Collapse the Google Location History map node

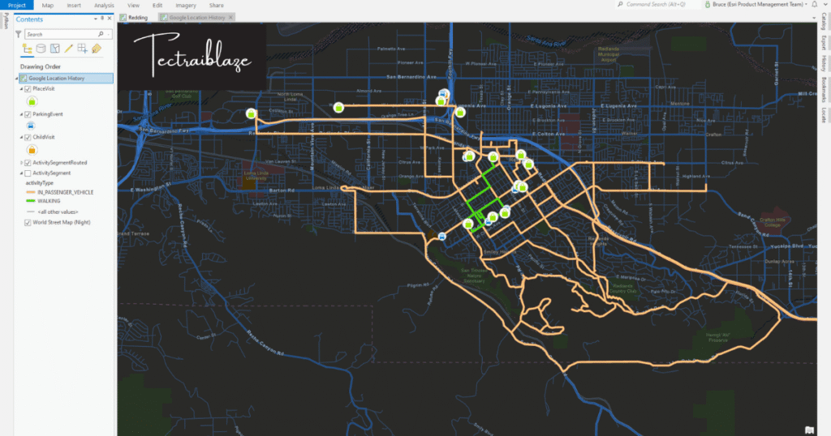click(16, 79)
